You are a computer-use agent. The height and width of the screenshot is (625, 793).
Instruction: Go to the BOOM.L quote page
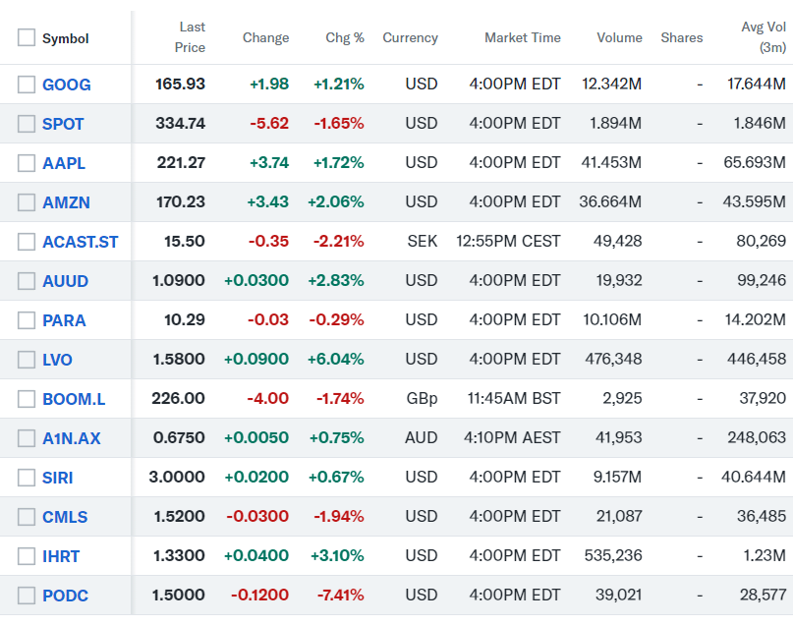(72, 399)
